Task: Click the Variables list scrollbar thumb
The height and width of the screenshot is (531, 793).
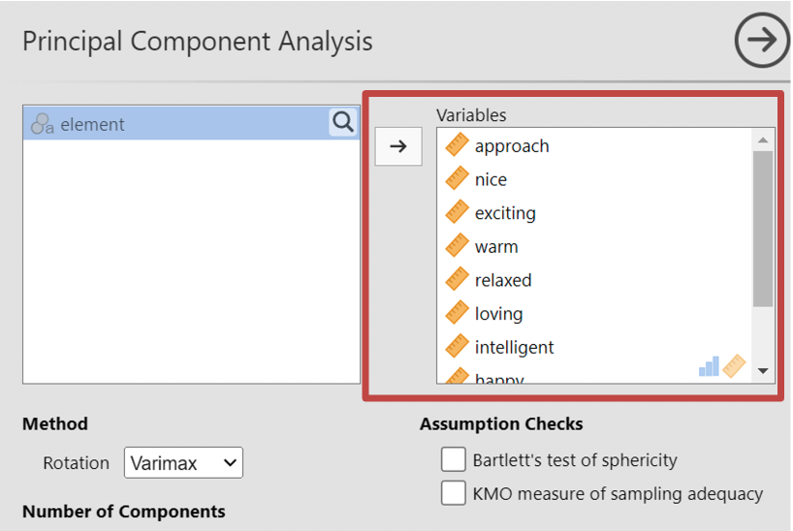Action: (x=763, y=228)
